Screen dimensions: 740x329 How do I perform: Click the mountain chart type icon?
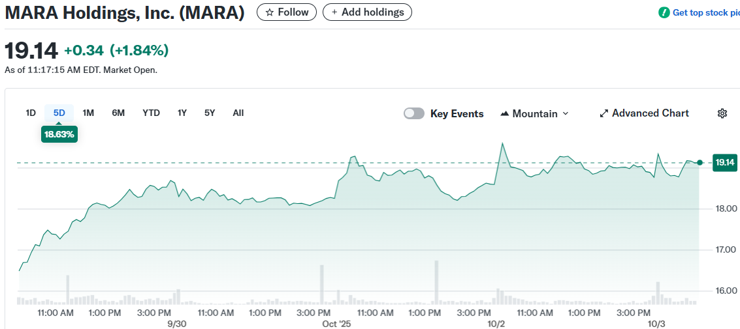504,113
